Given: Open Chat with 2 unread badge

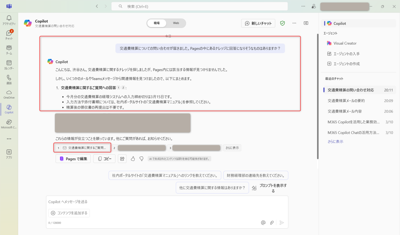Looking at the screenshot, I should (x=9, y=35).
